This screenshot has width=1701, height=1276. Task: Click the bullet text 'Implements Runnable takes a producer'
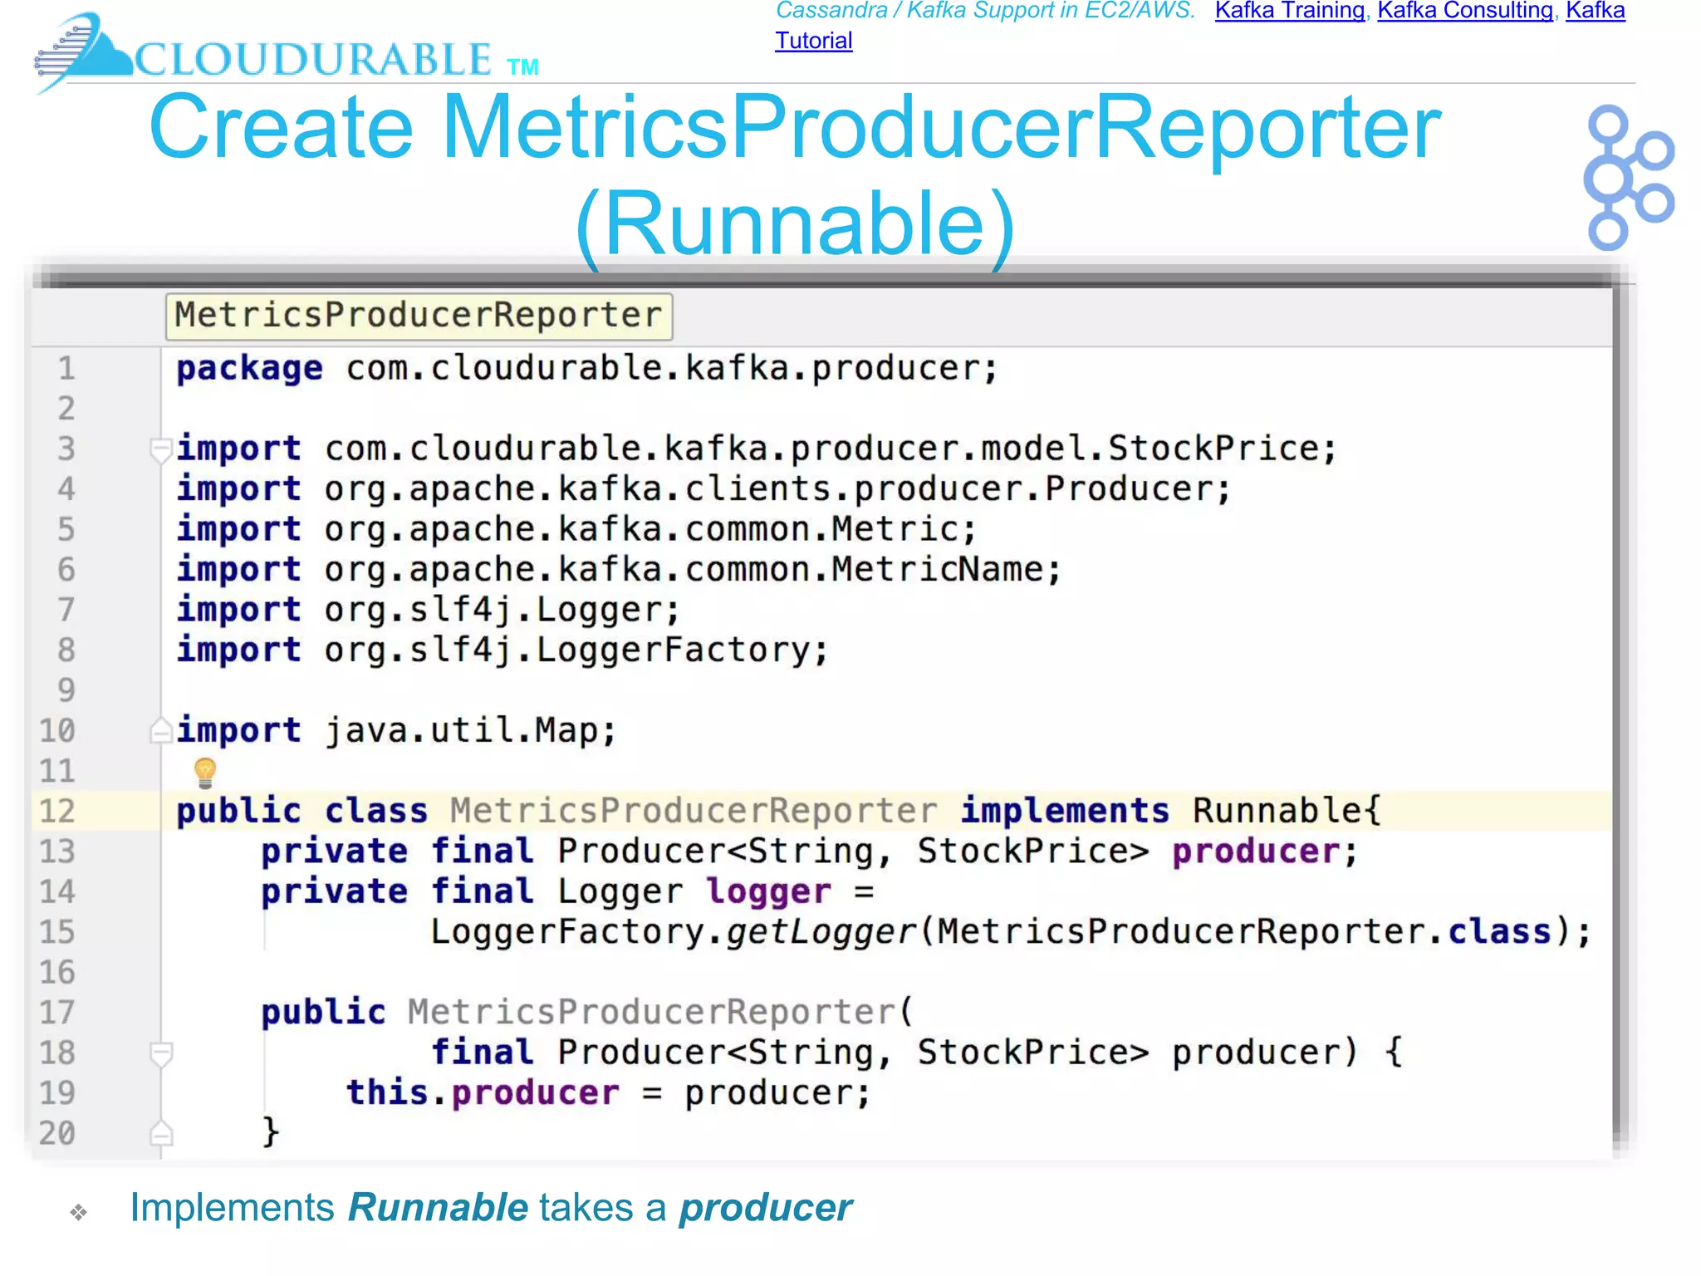click(491, 1208)
